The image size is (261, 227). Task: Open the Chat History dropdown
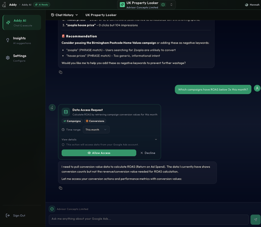[64, 15]
